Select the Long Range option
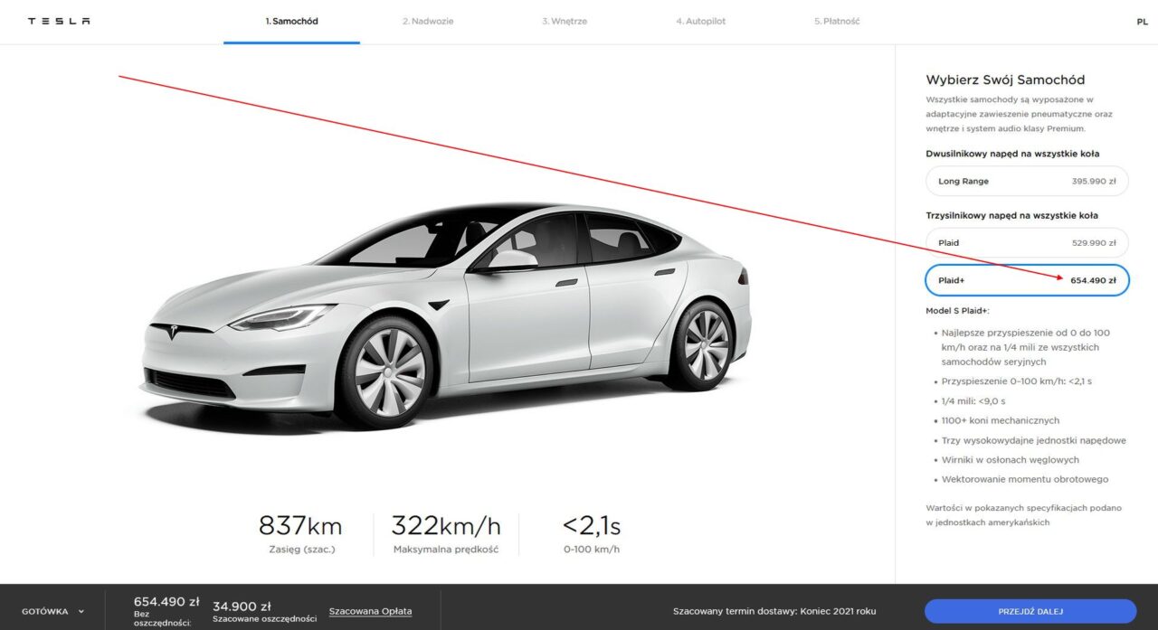 1027,182
